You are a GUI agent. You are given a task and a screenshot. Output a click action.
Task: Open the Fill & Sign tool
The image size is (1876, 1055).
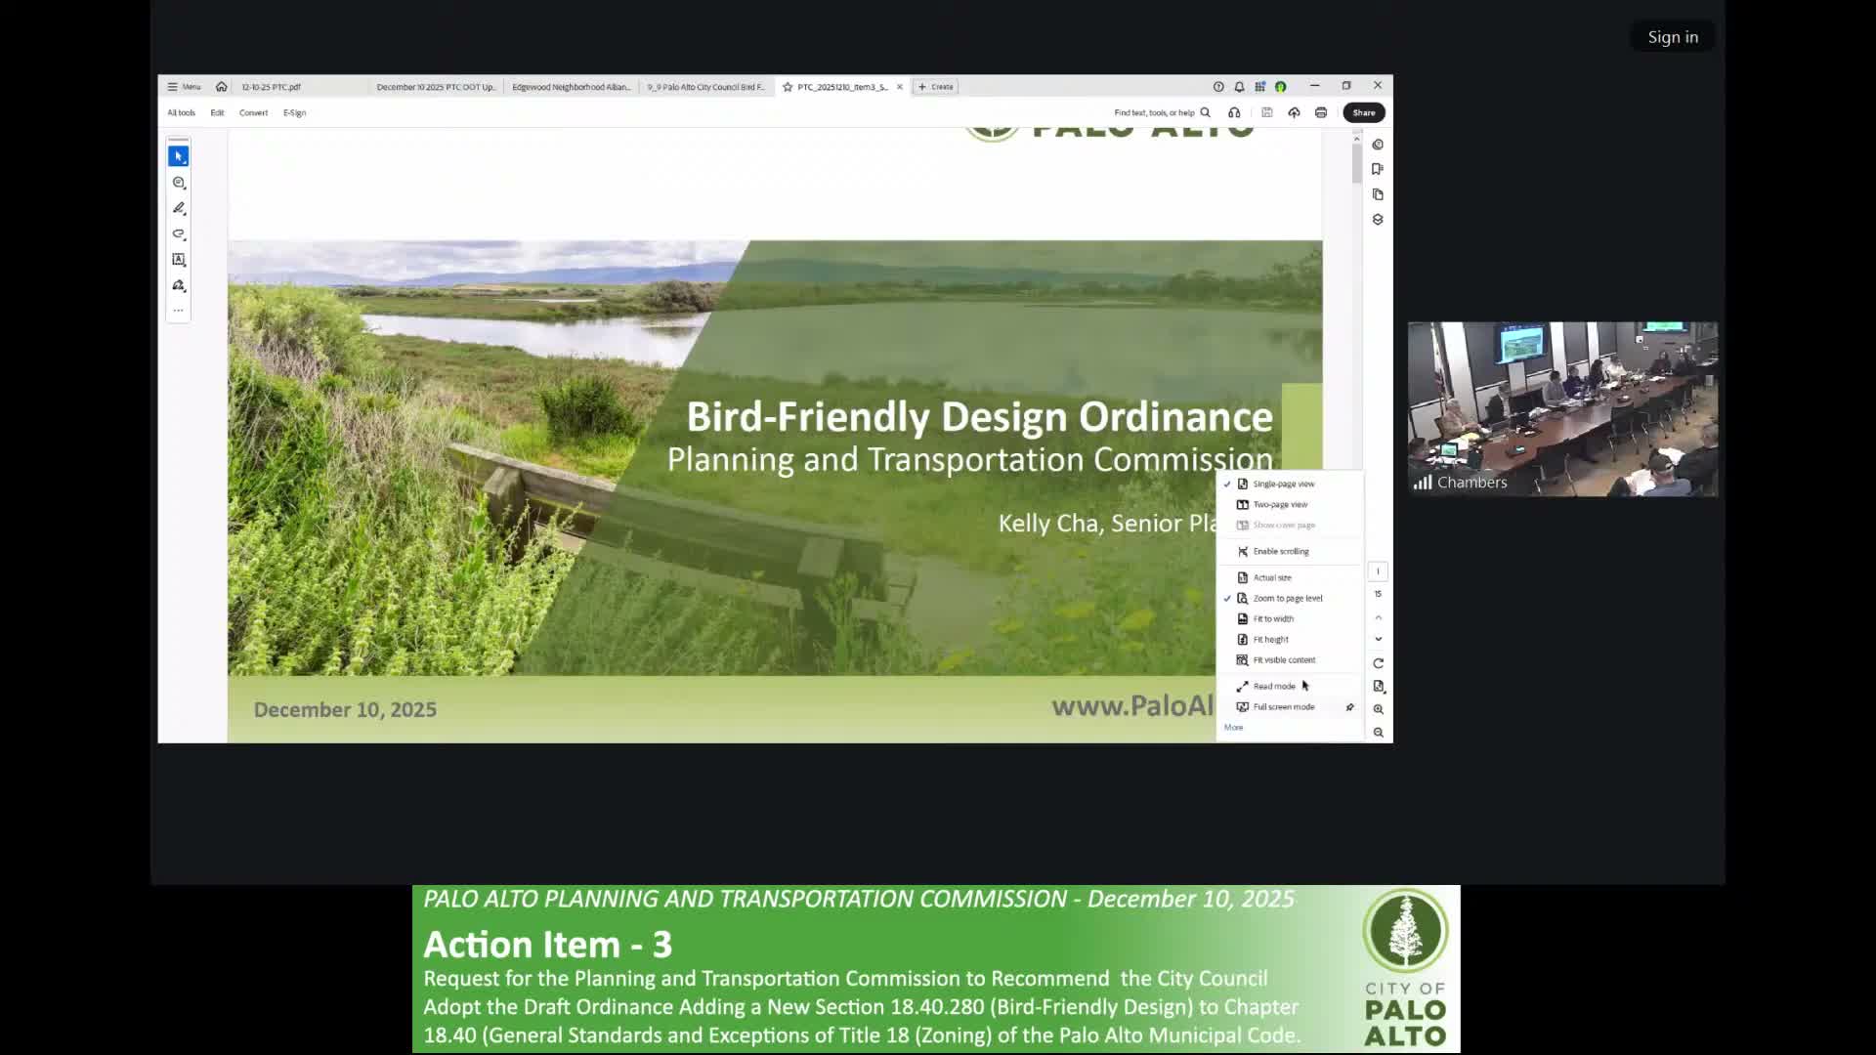(x=179, y=285)
